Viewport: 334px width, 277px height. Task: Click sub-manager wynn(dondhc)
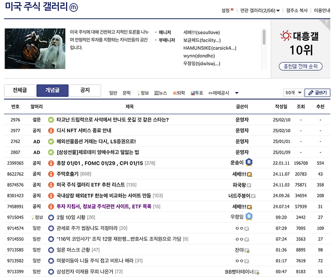199,56
